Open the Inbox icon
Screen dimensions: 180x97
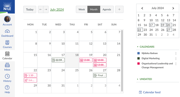click(x=7, y=65)
